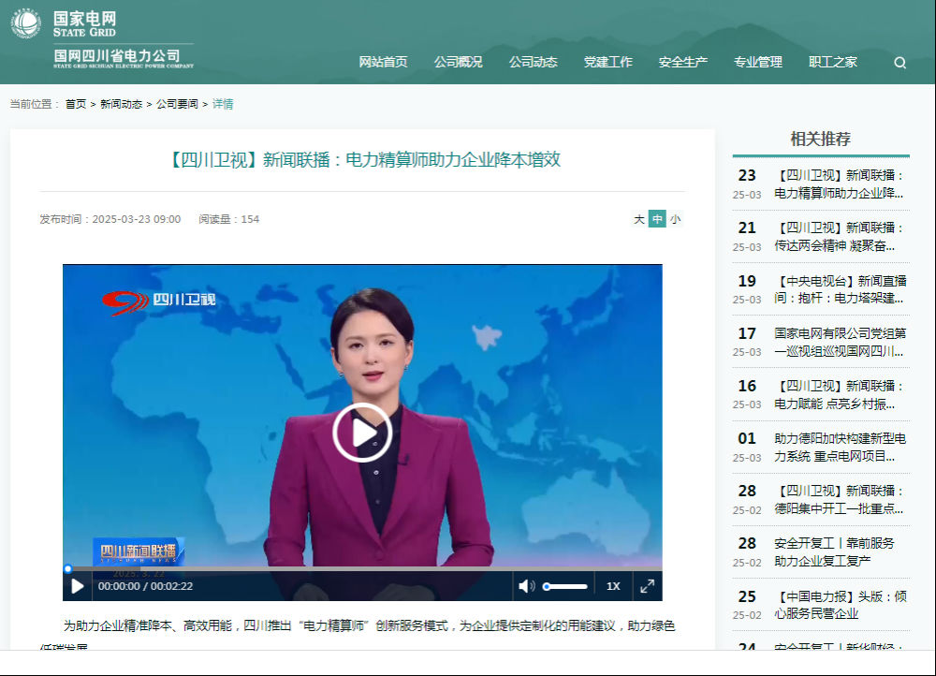Click the 详情 breadcrumb item
The image size is (936, 676).
(223, 104)
